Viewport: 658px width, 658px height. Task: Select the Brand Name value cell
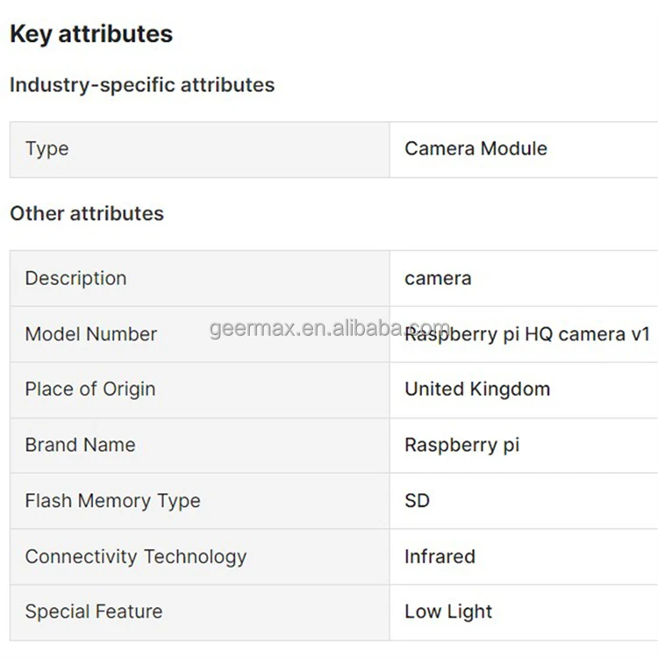point(462,445)
